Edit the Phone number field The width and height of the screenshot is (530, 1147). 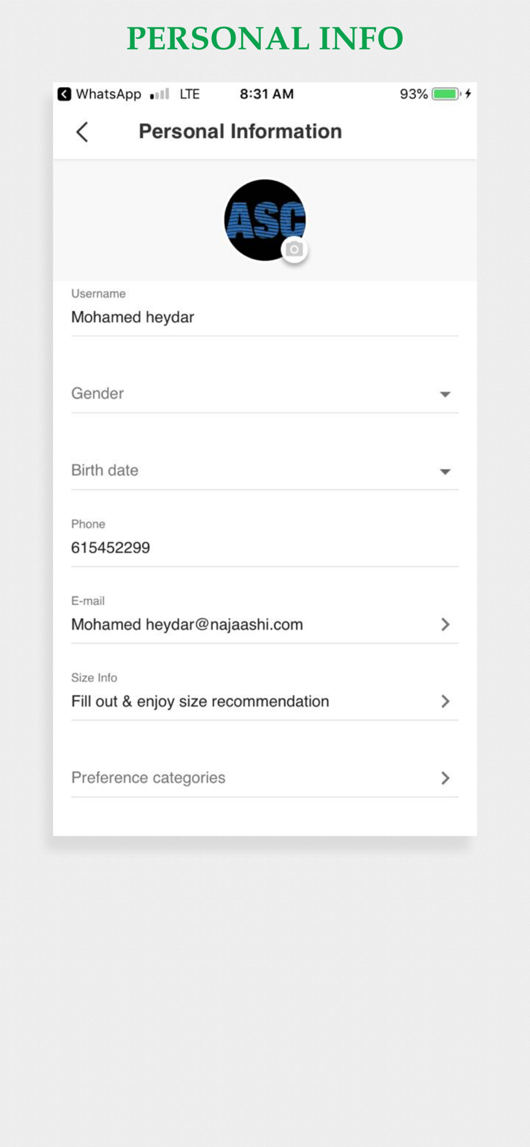click(111, 548)
